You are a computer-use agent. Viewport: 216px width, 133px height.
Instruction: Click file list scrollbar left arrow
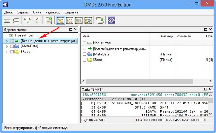83,81
